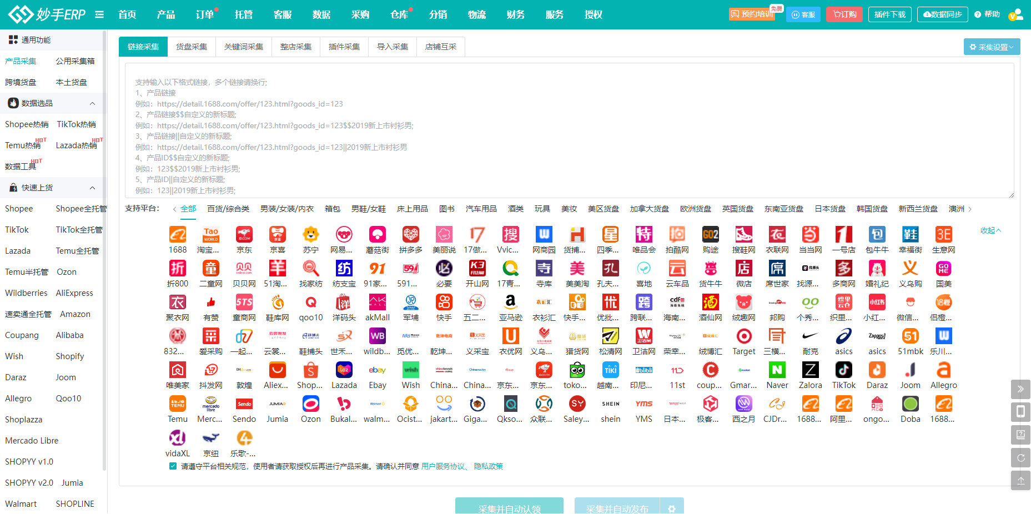1031x514 pixels.
Task: Choose the 折800 platform icon
Action: (x=178, y=268)
